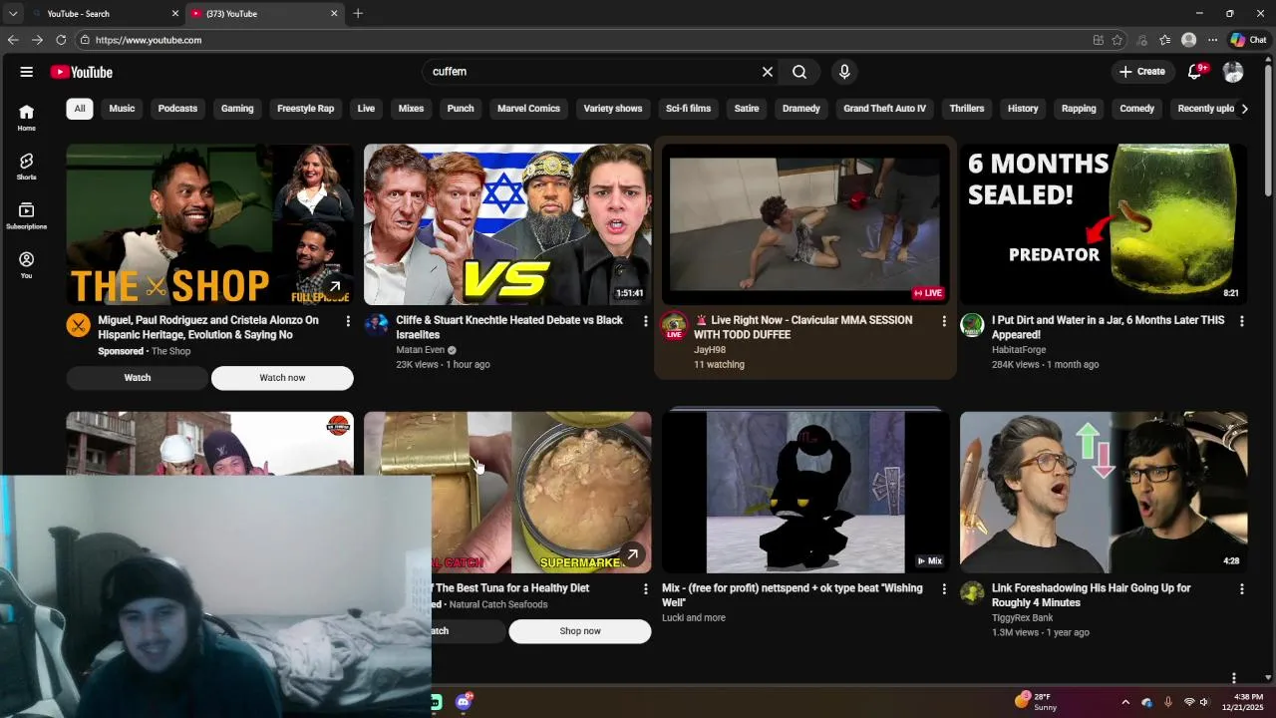Open more options for Cliffe & Stuart video
This screenshot has height=718, width=1276.
coord(645,321)
